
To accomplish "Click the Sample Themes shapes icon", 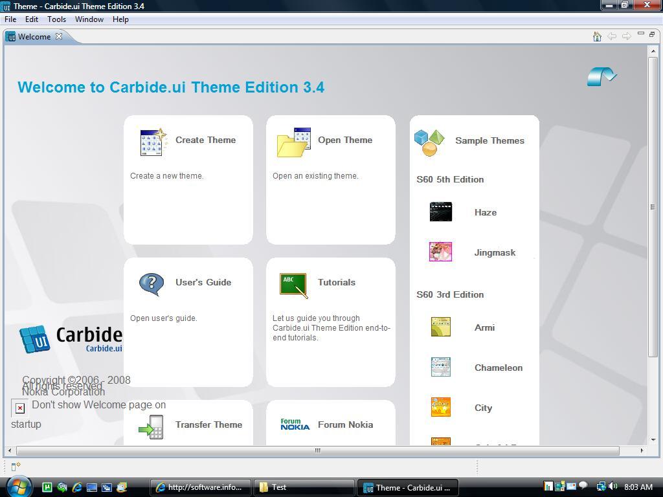I will (x=429, y=141).
